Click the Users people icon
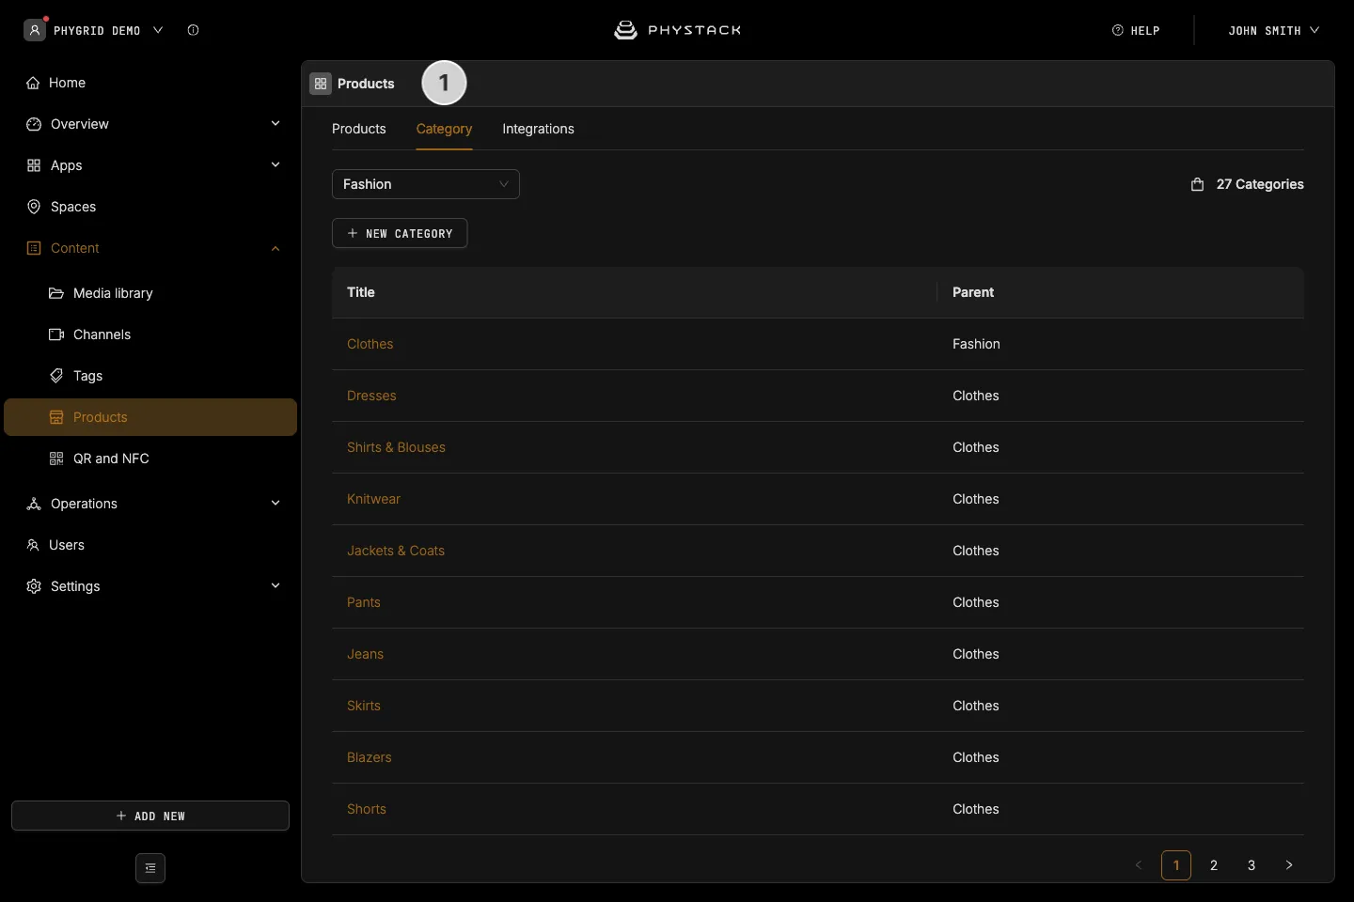The width and height of the screenshot is (1354, 902). [33, 545]
